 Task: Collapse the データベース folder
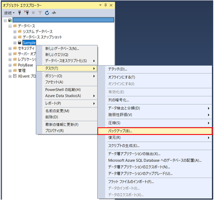(10, 26)
